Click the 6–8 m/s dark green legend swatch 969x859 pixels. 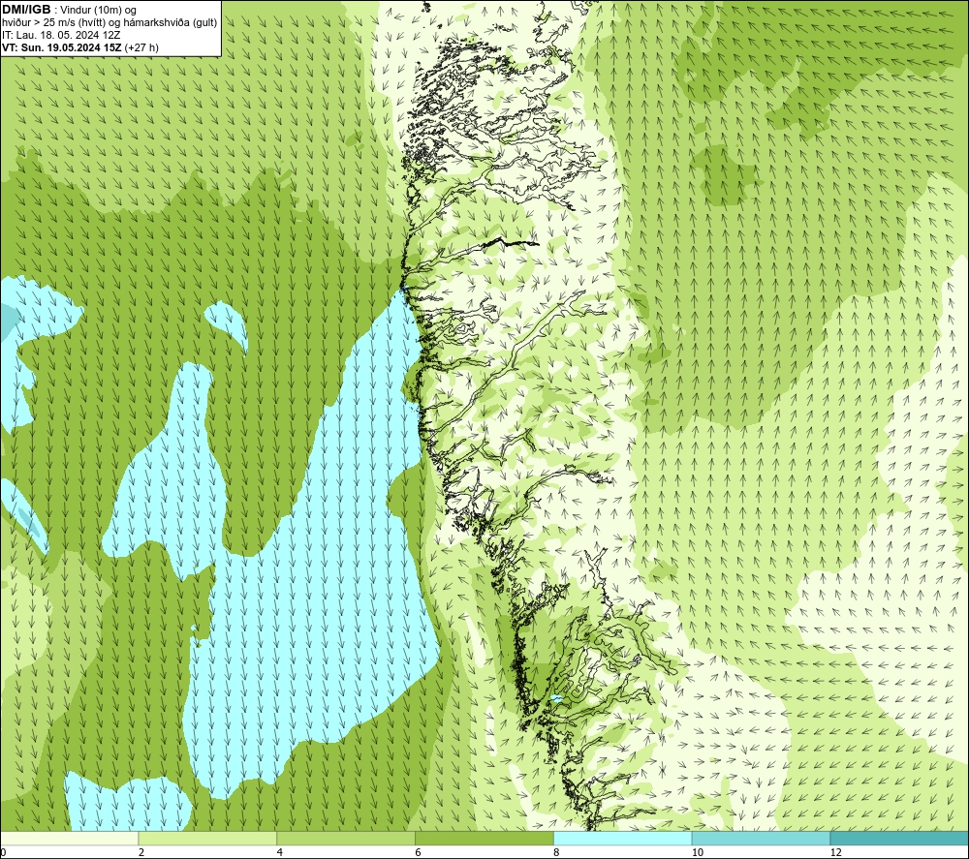[484, 838]
